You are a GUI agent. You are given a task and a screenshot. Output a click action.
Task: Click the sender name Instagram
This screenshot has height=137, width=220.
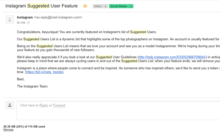[25, 17]
